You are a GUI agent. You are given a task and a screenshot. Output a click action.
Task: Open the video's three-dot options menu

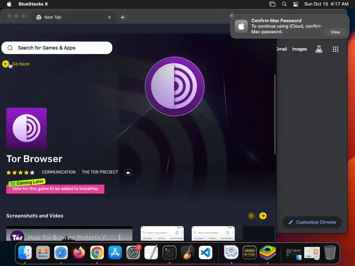pos(120,237)
